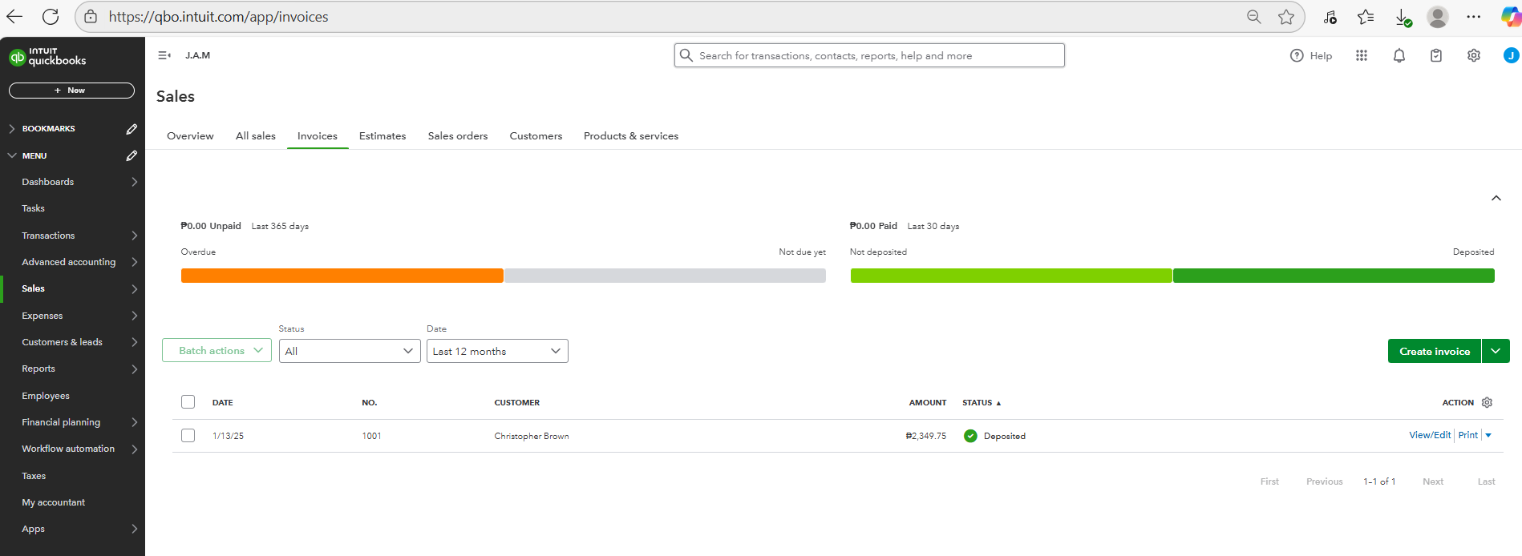Image resolution: width=1522 pixels, height=556 pixels.
Task: Expand the Dashboards submenu
Action: [x=134, y=182]
